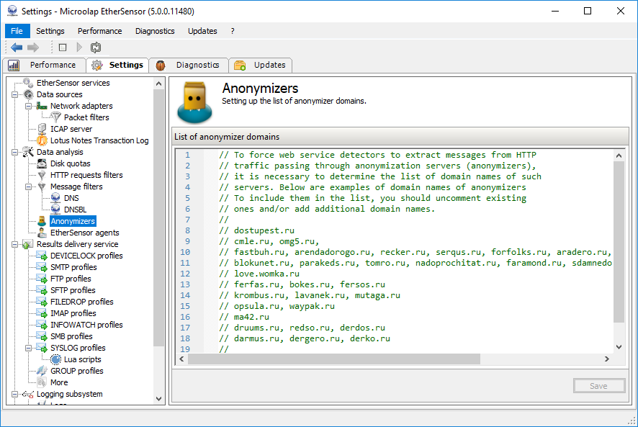Image resolution: width=638 pixels, height=427 pixels.
Task: Click the DEVICELOCK profiles envelope icon
Action: click(42, 256)
